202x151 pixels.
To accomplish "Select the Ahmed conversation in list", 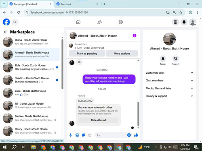I will pyautogui.click(x=30, y=54).
